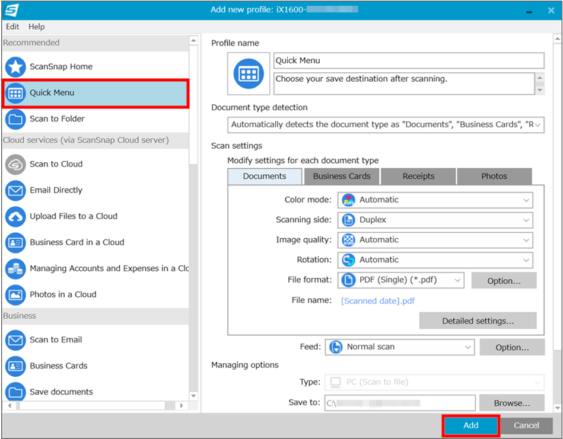This screenshot has height=439, width=563.
Task: Pick the Photos in a Cloud icon
Action: click(x=15, y=295)
